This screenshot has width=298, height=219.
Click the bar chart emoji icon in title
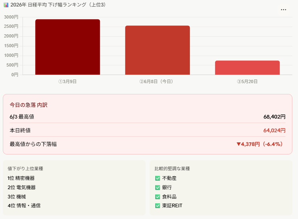[x=6, y=5]
